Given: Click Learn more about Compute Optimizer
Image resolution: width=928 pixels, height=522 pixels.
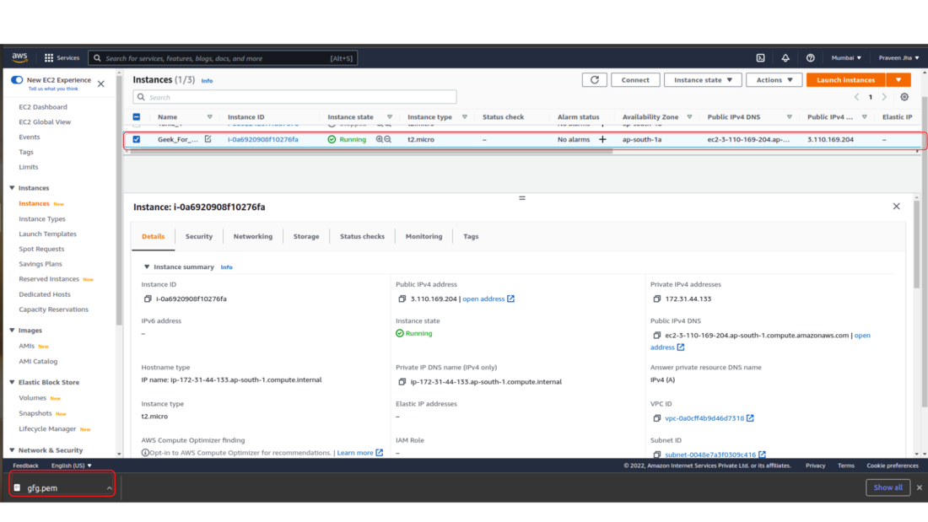Looking at the screenshot, I should point(360,453).
